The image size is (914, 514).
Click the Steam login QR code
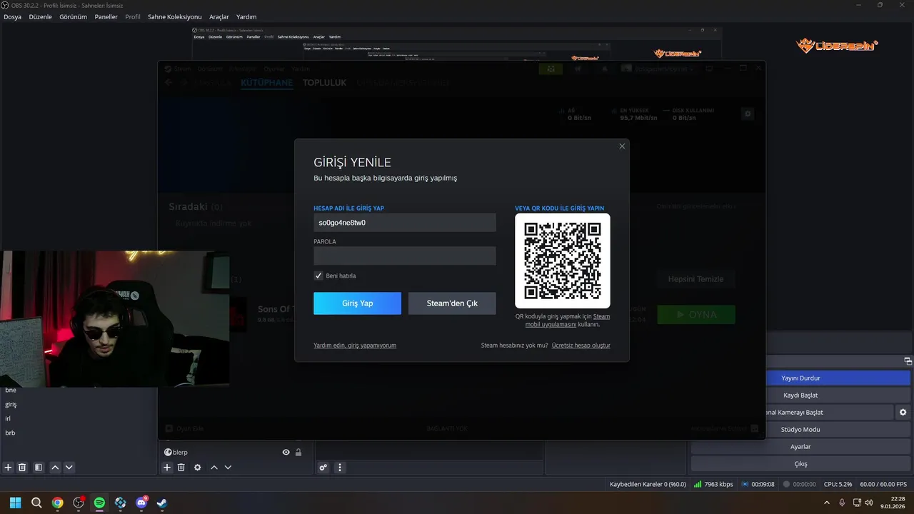pos(563,261)
